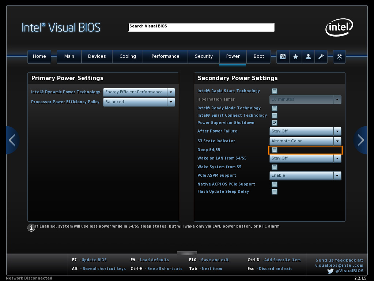Click Load defaults link

point(154,260)
